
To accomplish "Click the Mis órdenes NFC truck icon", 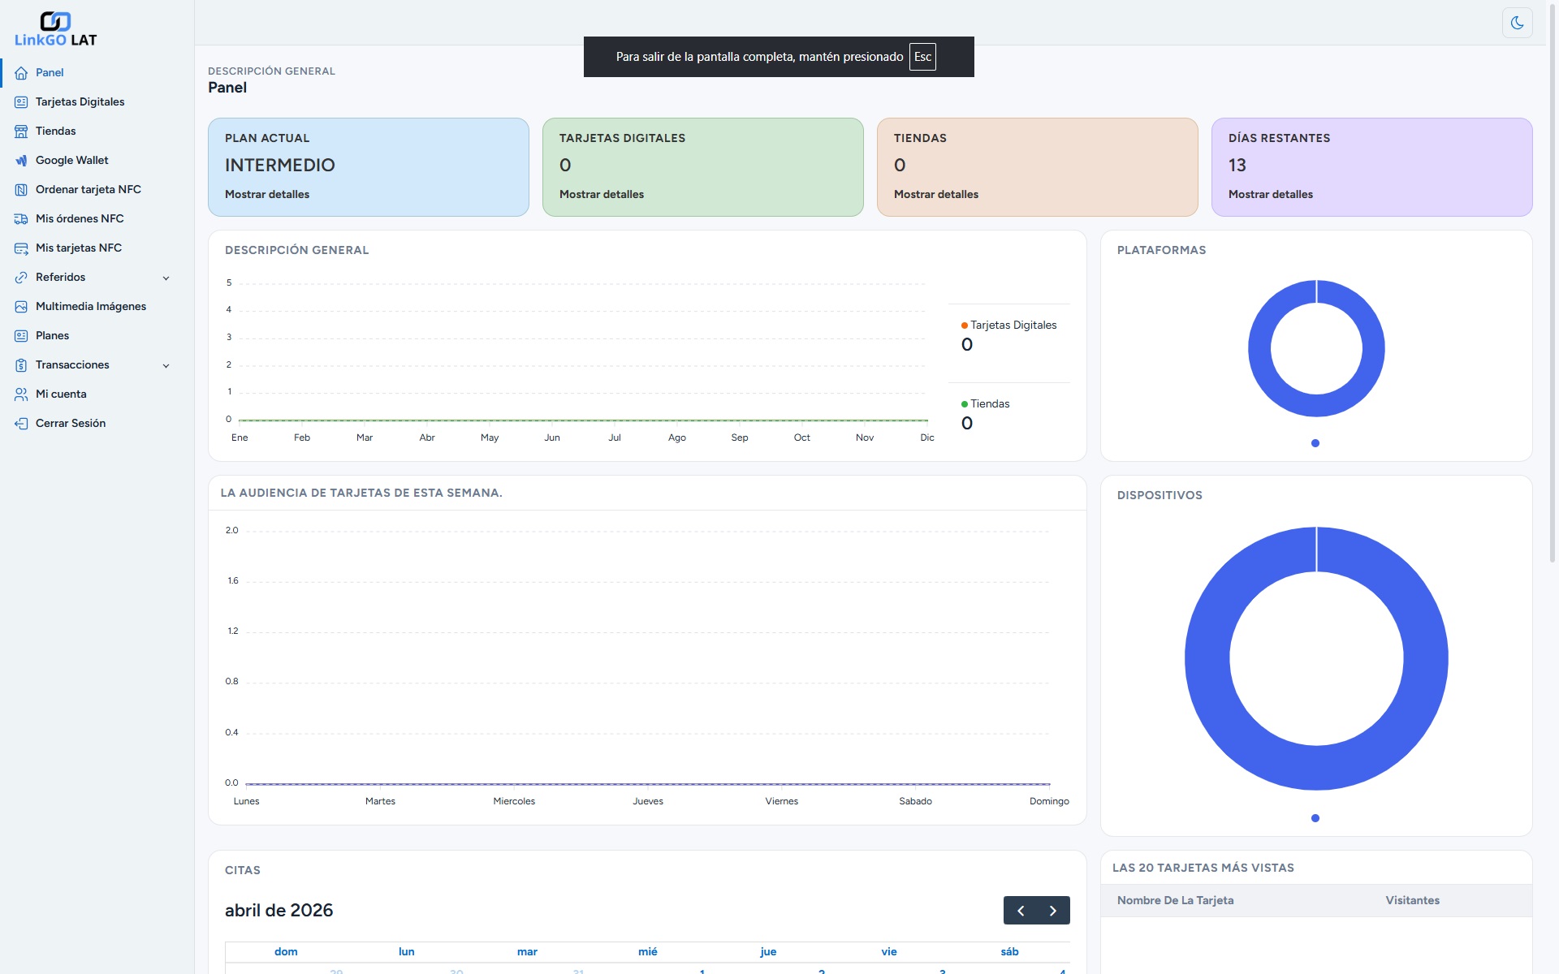I will [x=21, y=219].
